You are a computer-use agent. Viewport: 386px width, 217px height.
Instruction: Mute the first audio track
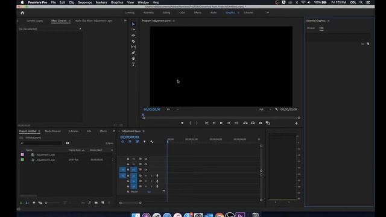click(x=146, y=175)
